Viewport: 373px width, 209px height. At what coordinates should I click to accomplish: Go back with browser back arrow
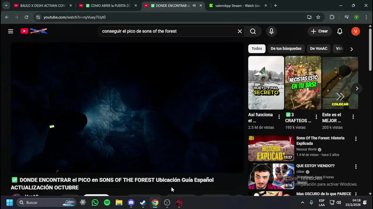click(7, 17)
